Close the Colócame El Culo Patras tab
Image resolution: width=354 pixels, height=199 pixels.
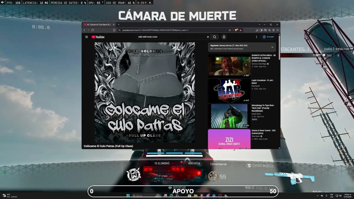point(114,25)
